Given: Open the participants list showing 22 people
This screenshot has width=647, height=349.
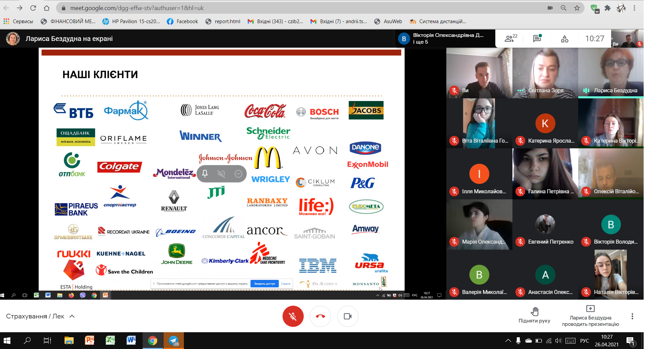Looking at the screenshot, I should tap(511, 39).
